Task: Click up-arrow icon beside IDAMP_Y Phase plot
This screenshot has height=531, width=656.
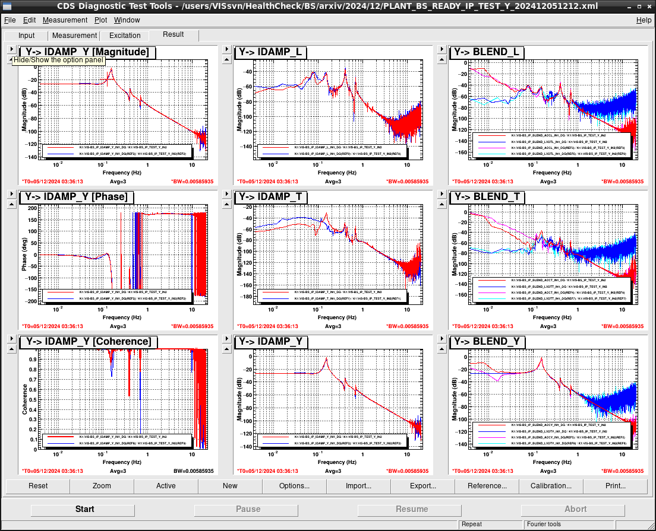Action: coord(12,204)
